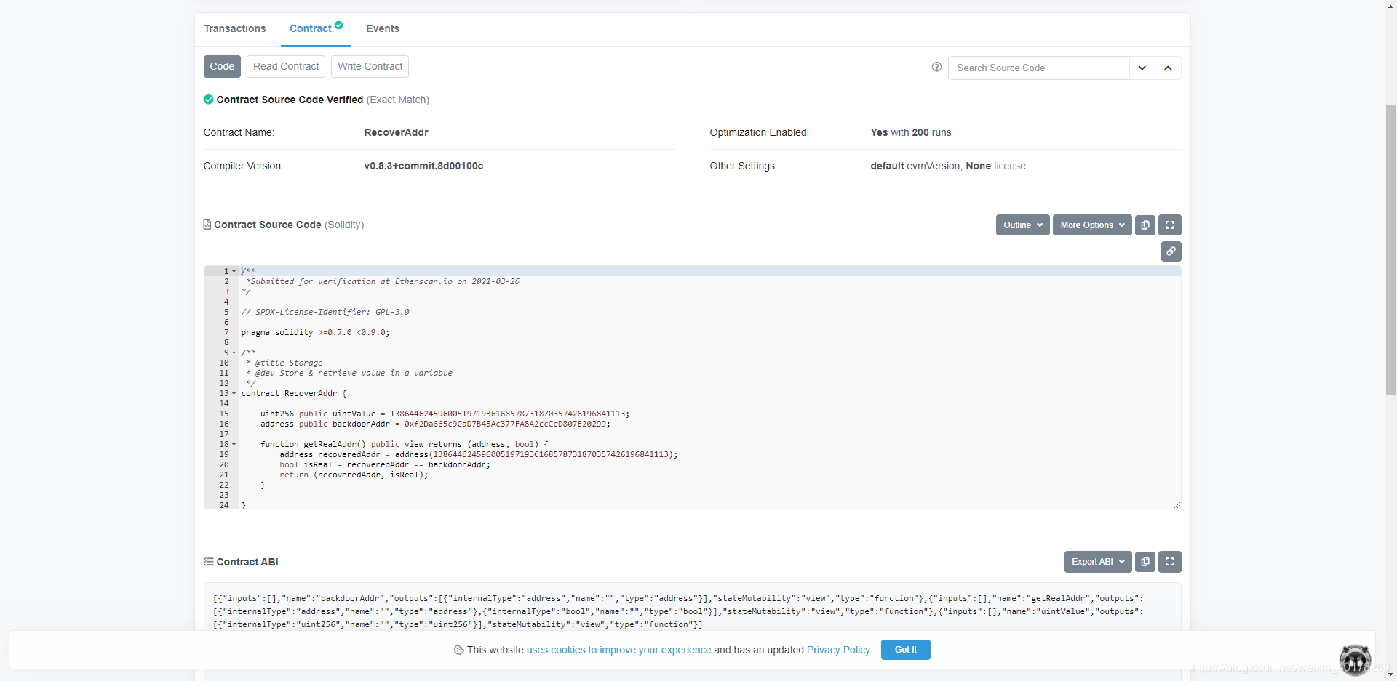Dismiss the cookie notice with Got It

(x=905, y=650)
